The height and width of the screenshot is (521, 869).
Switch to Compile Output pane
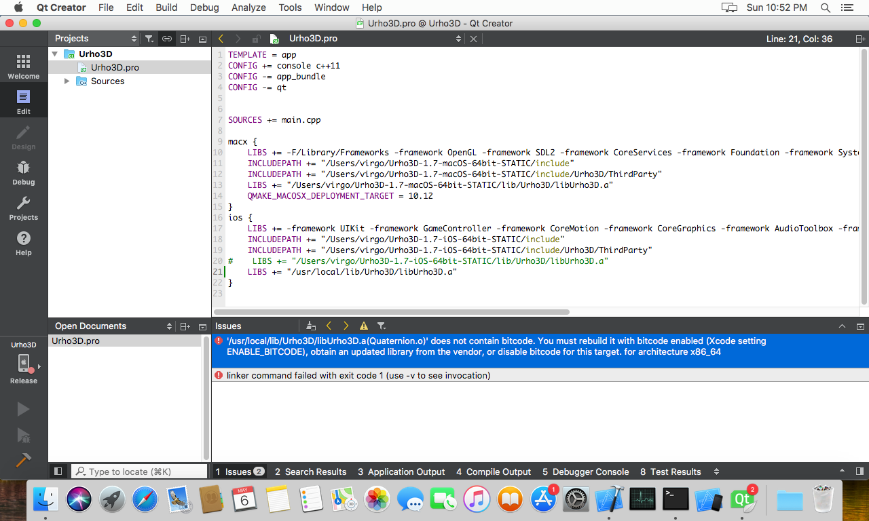pos(494,471)
